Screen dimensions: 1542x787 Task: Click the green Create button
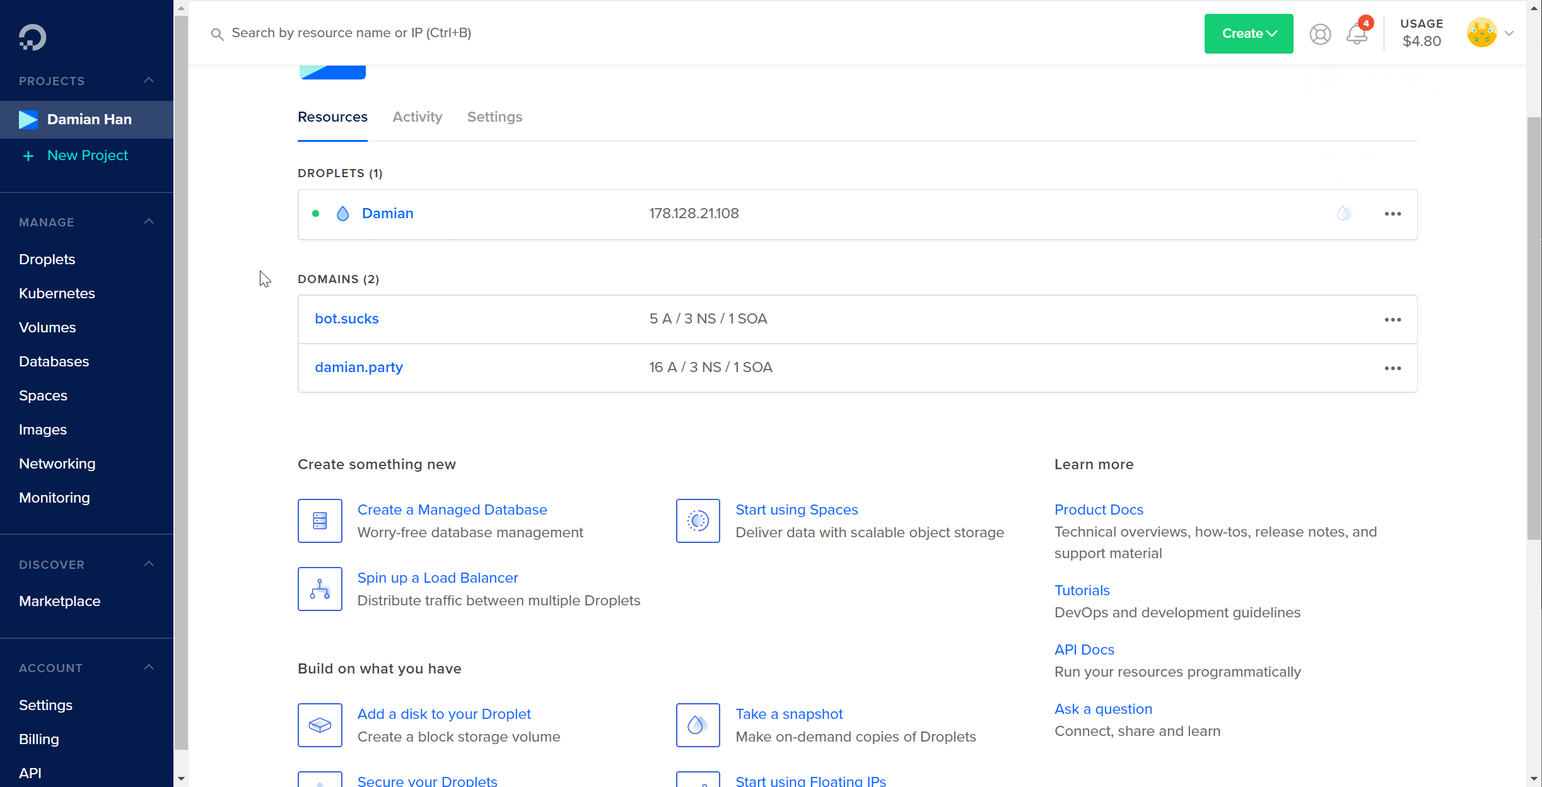pos(1248,33)
